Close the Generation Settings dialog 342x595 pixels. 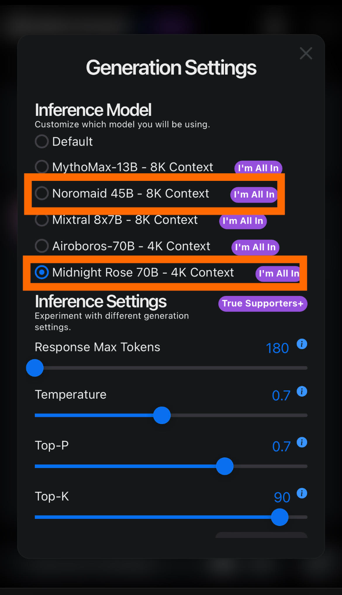(306, 53)
